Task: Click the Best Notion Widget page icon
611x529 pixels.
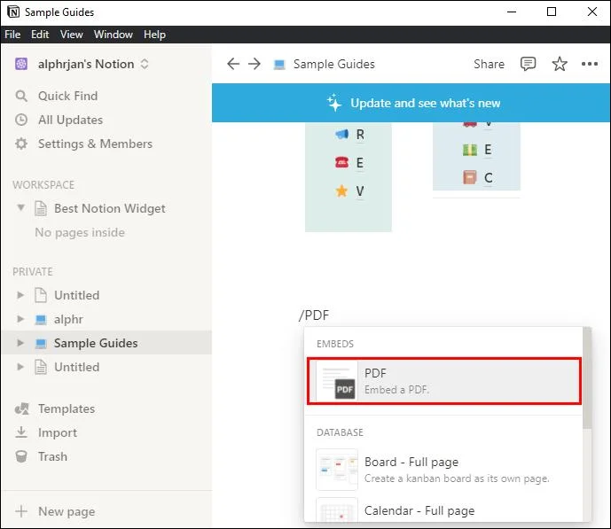Action: pos(41,208)
